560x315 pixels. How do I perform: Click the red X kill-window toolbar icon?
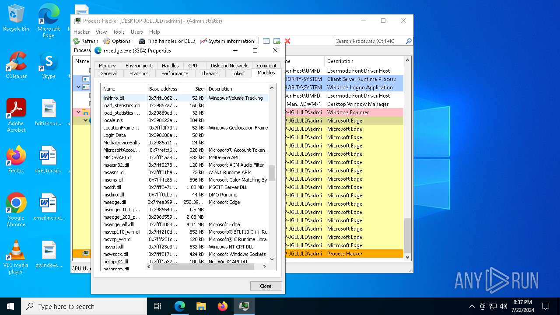pyautogui.click(x=287, y=41)
